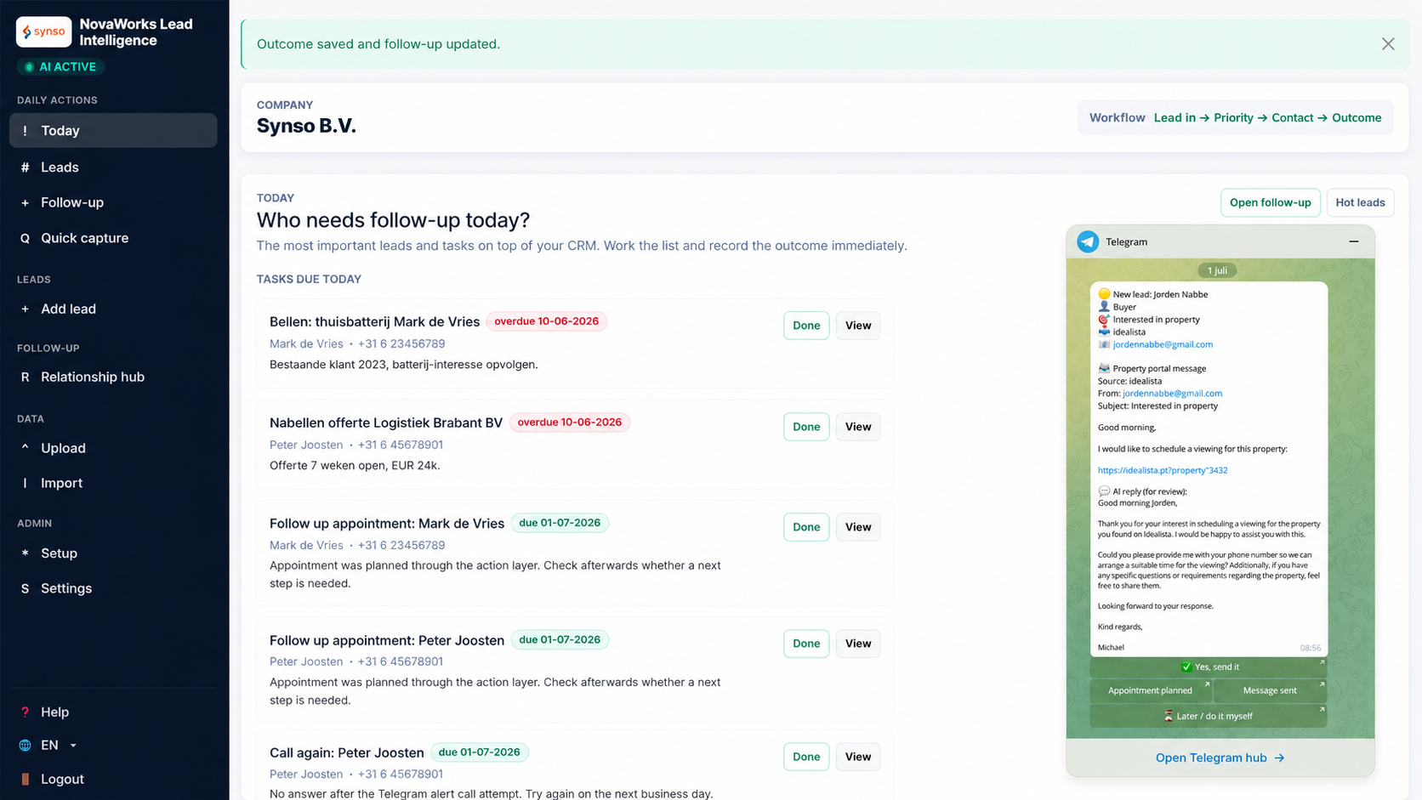
Task: View the Bellen thuisbatterij Mark de Vries task
Action: pyautogui.click(x=858, y=326)
